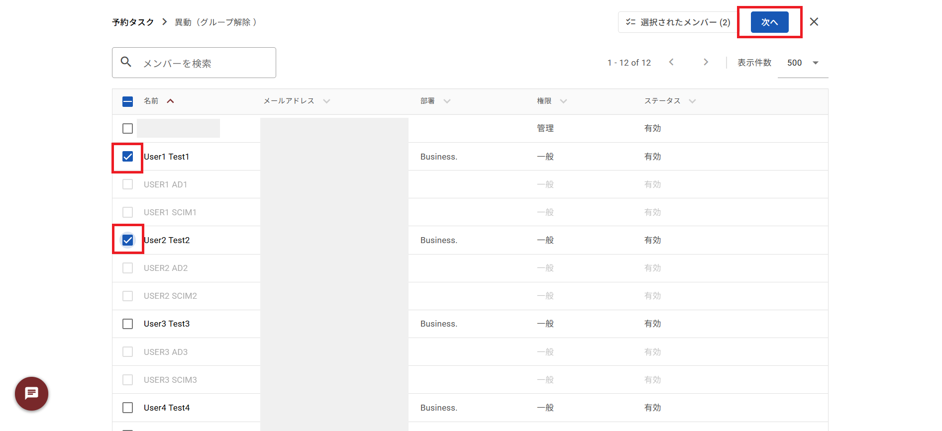Image resolution: width=942 pixels, height=431 pixels.
Task: Click the 次へ button
Action: [769, 22]
